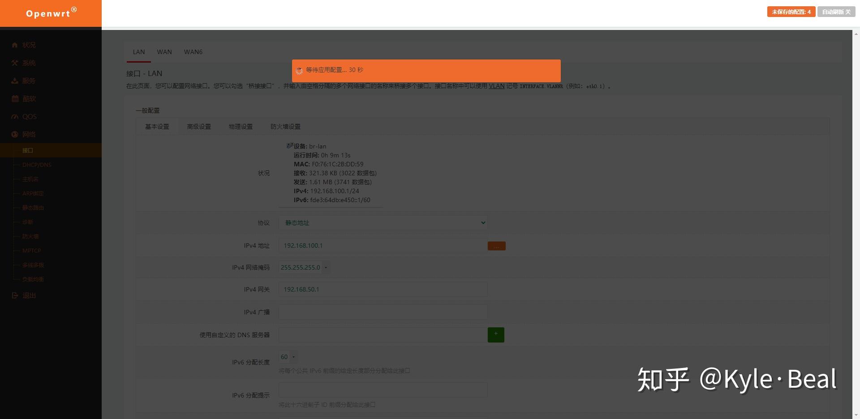Click the 酷软 app store icon

click(x=14, y=98)
